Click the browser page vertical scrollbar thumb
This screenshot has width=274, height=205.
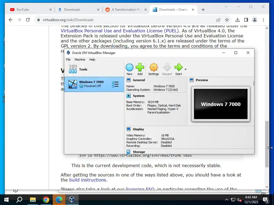pyautogui.click(x=267, y=144)
